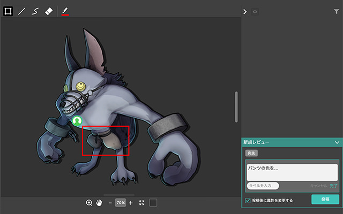
Task: Open the red pen color picker
Action: pos(65,11)
